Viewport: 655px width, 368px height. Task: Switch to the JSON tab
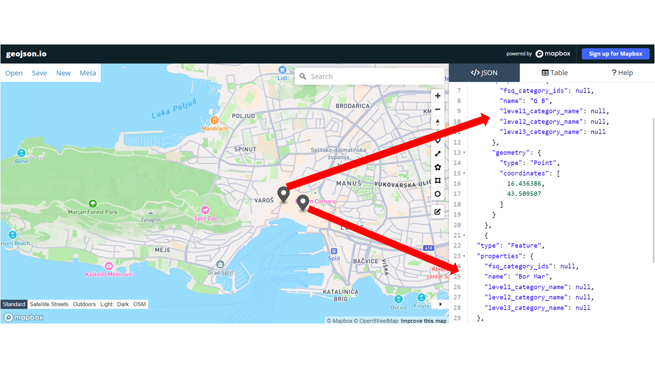484,73
